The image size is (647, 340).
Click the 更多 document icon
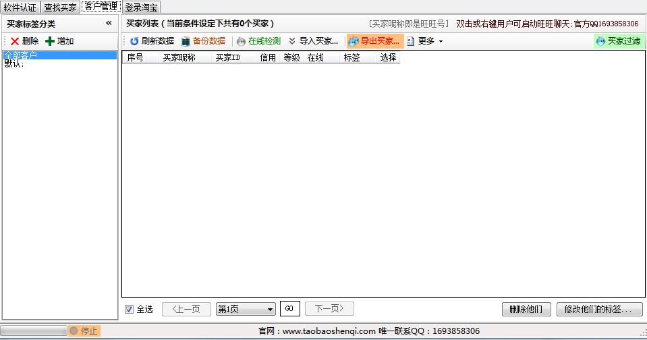point(411,41)
